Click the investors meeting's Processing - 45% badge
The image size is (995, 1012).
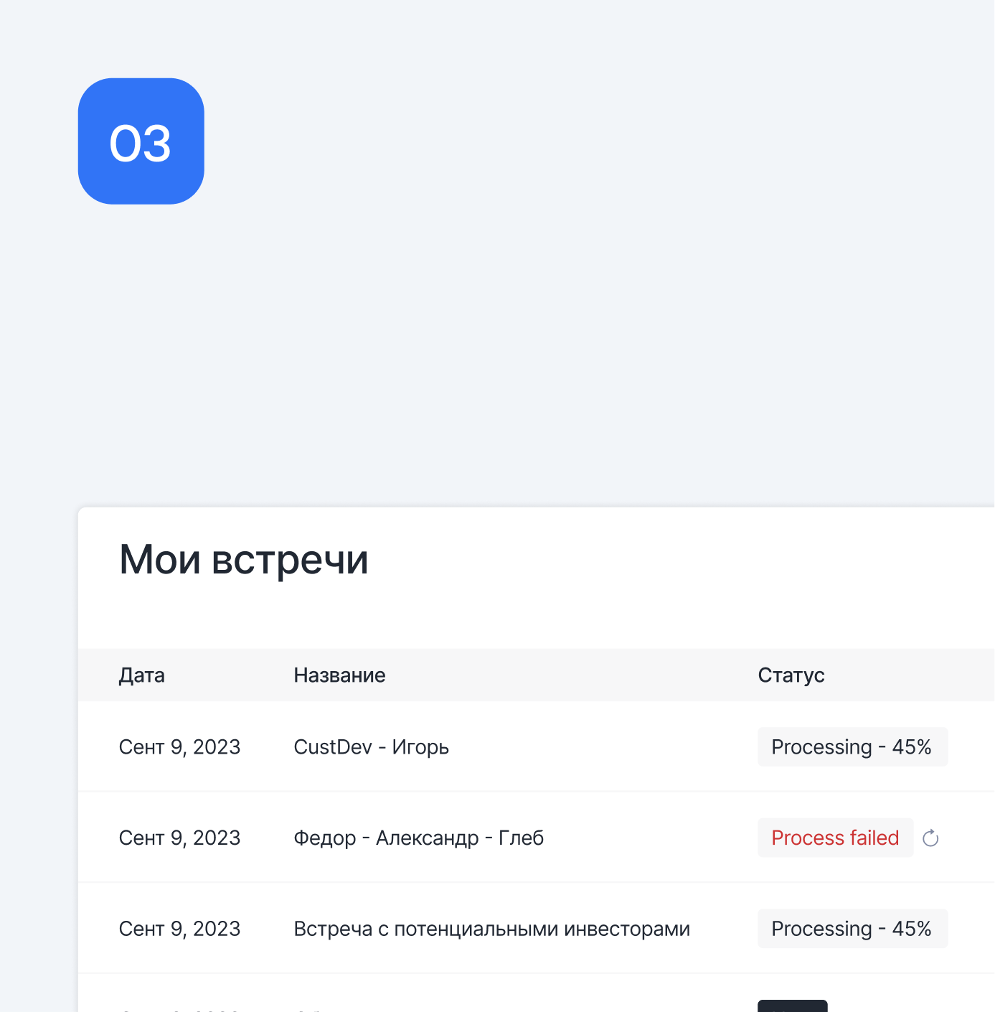(x=852, y=929)
